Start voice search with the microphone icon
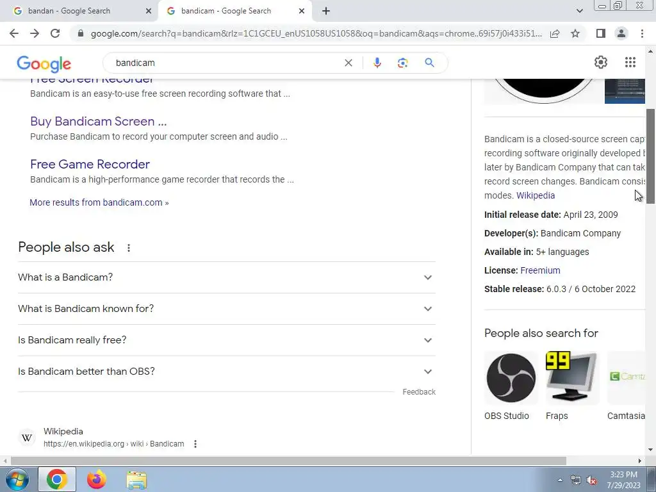 pos(377,63)
